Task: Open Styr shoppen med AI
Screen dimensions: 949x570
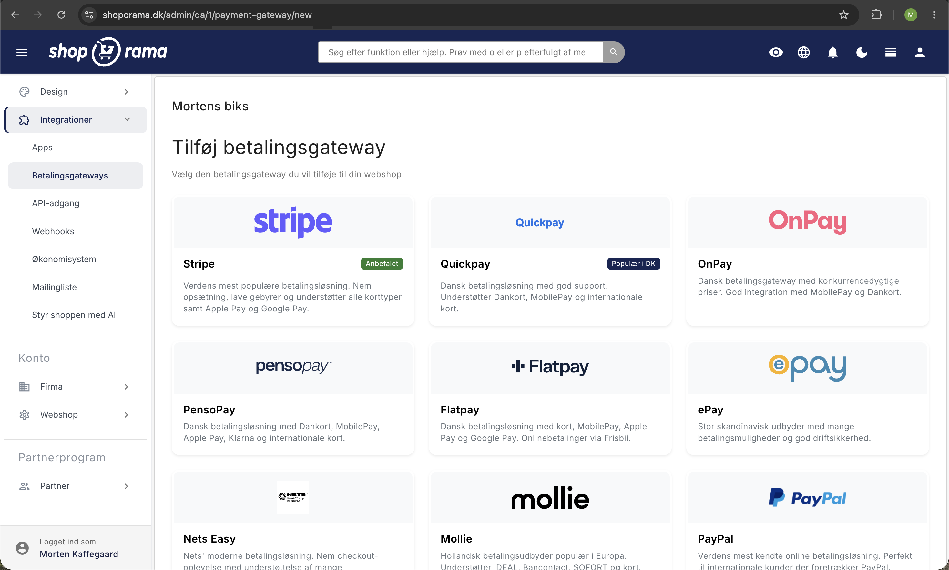Action: pyautogui.click(x=74, y=315)
